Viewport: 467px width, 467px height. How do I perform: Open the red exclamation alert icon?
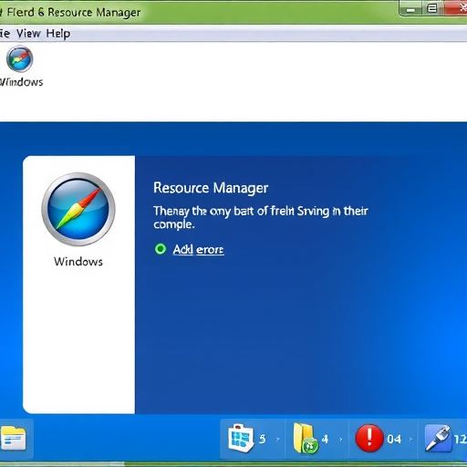click(369, 438)
